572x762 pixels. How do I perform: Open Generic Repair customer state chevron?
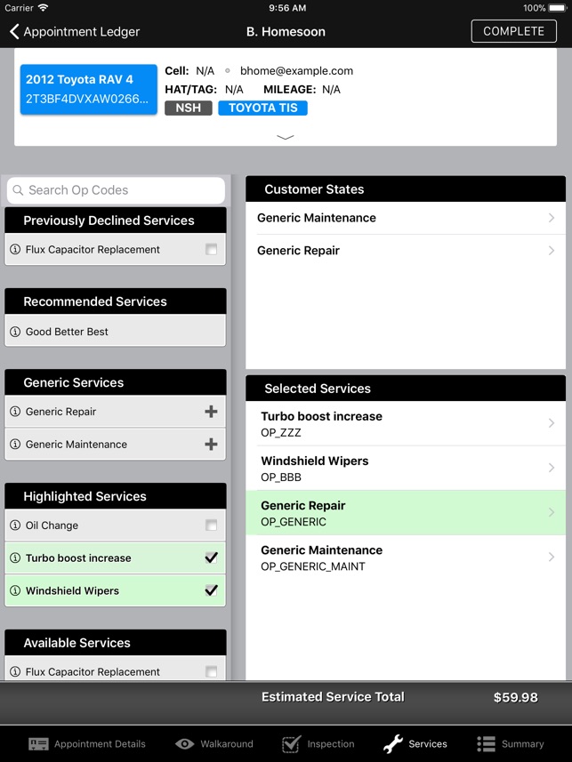pos(552,250)
